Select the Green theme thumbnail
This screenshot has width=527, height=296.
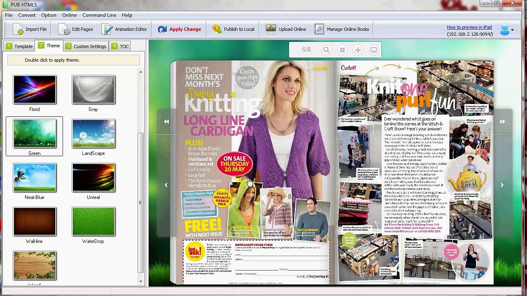pyautogui.click(x=35, y=134)
